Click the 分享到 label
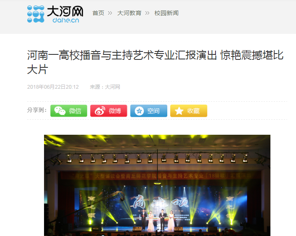The height and width of the screenshot is (236, 296). (37, 110)
